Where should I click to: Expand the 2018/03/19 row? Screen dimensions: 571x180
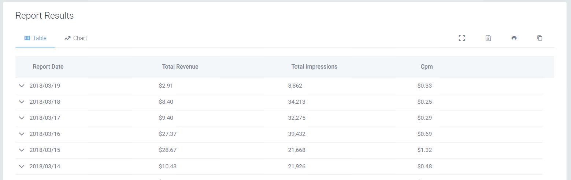click(x=22, y=86)
